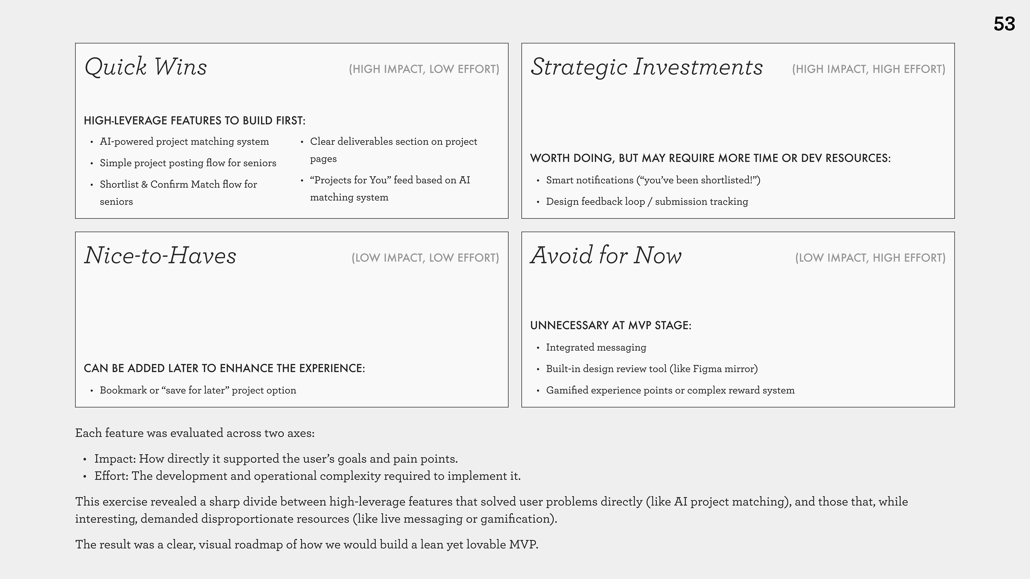
Task: Click slide number 53
Action: 1004,24
